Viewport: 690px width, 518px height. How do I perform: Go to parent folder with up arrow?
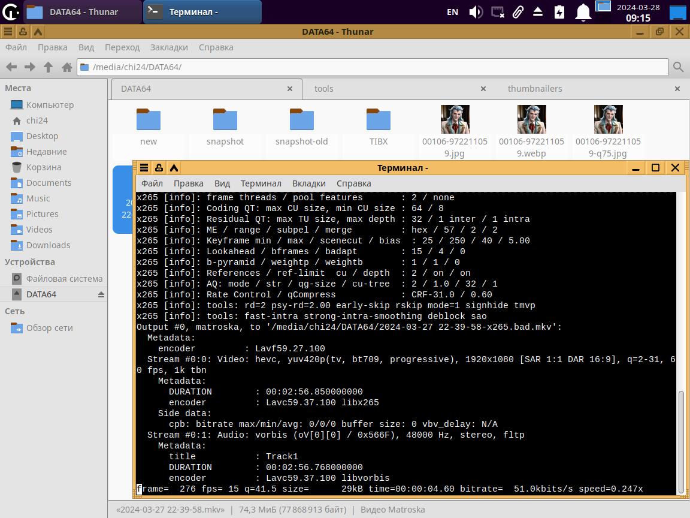(x=48, y=67)
